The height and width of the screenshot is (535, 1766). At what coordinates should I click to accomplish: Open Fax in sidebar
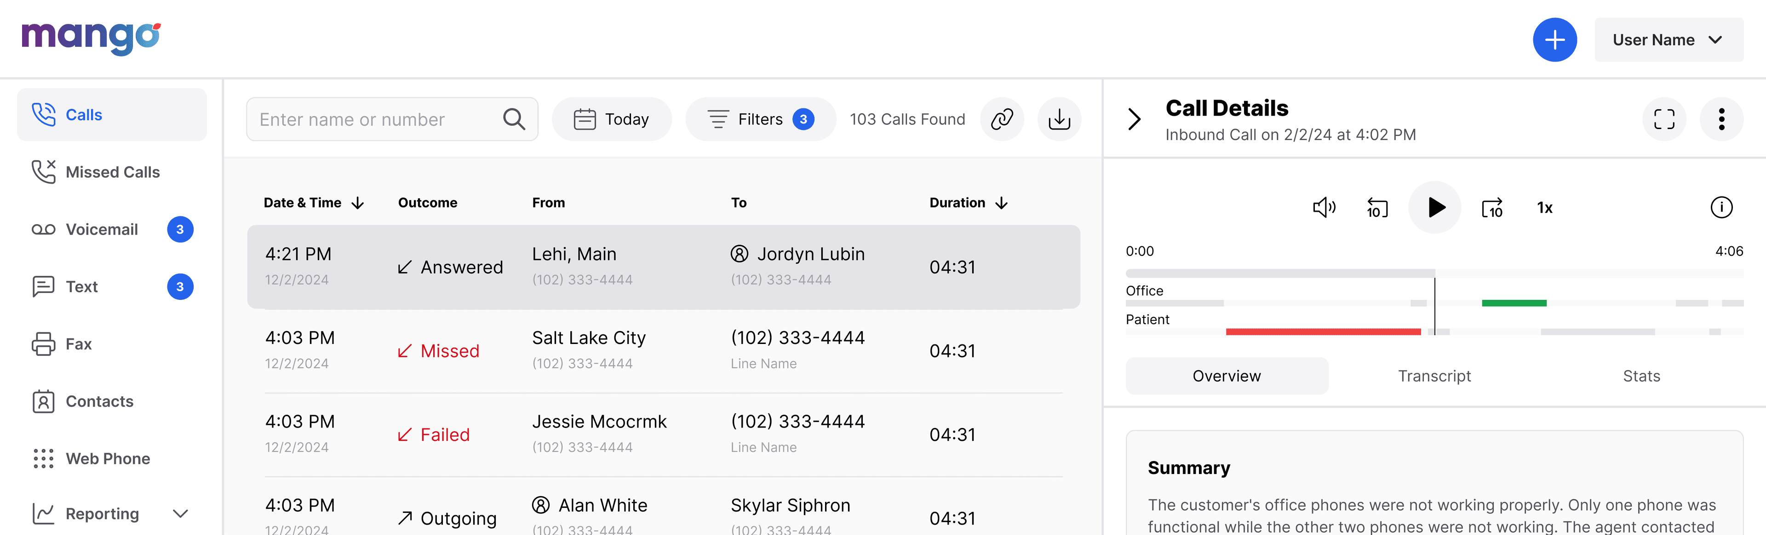coord(112,344)
